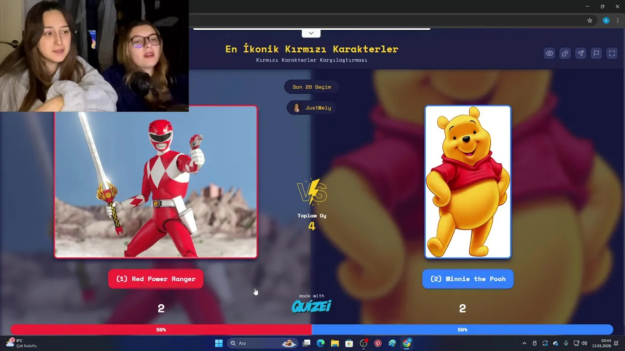Click the 'Toplam Oy' label
Image resolution: width=625 pixels, height=351 pixels.
coord(312,215)
